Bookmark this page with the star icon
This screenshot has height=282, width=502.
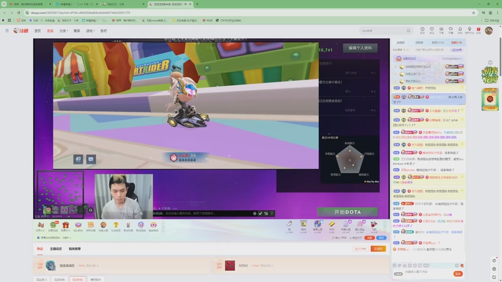pyautogui.click(x=474, y=13)
